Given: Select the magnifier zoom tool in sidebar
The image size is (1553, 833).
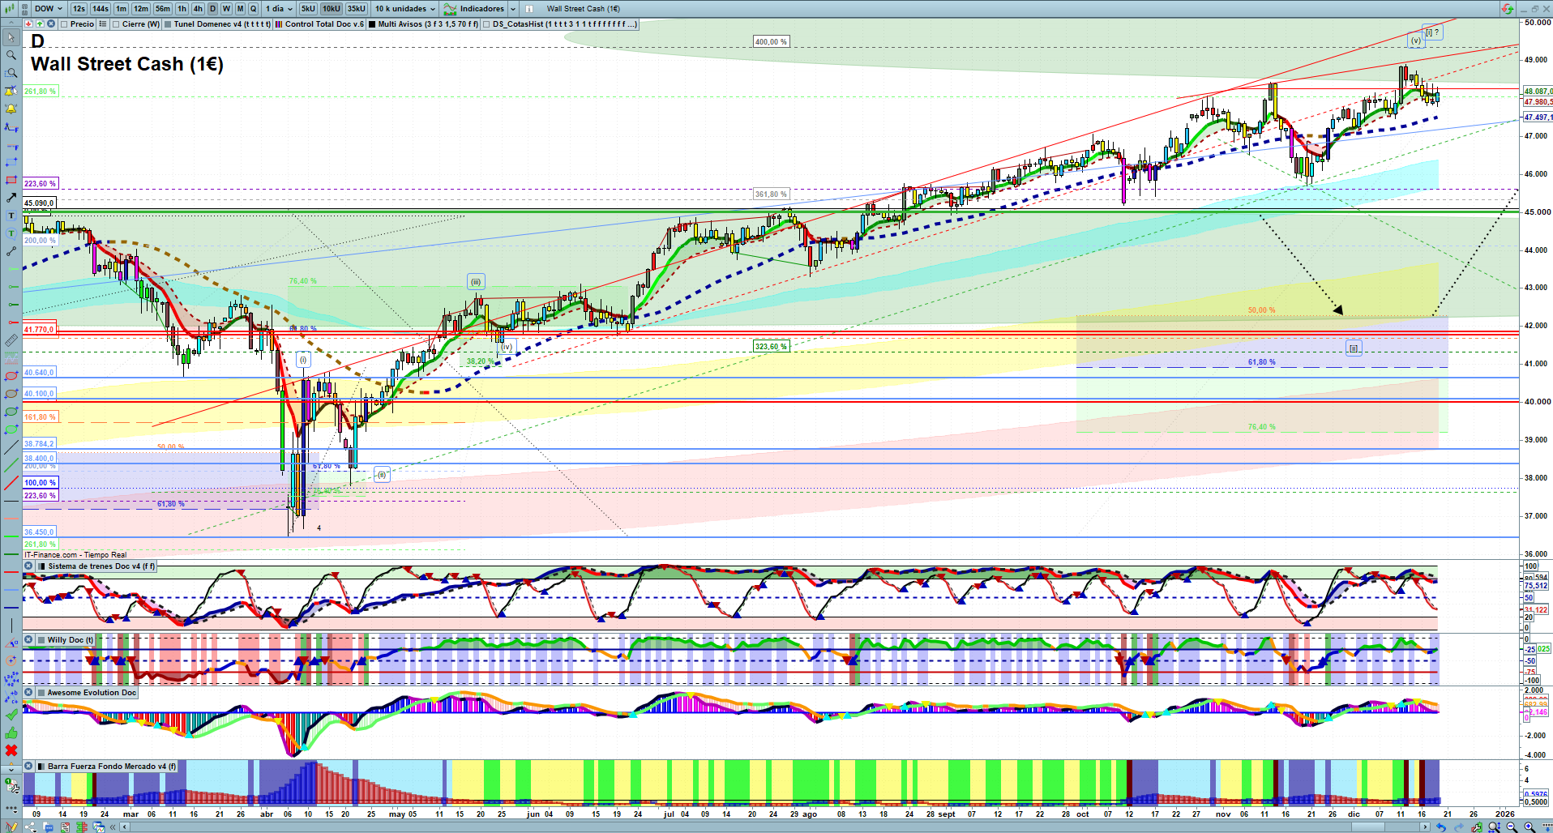Looking at the screenshot, I should [11, 55].
